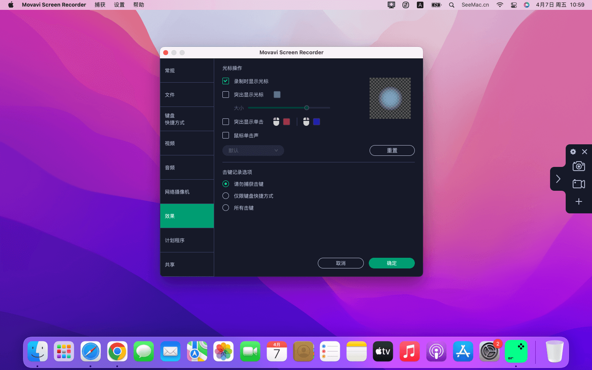This screenshot has width=592, height=370.
Task: Select the 所有击键 radio option
Action: (226, 208)
